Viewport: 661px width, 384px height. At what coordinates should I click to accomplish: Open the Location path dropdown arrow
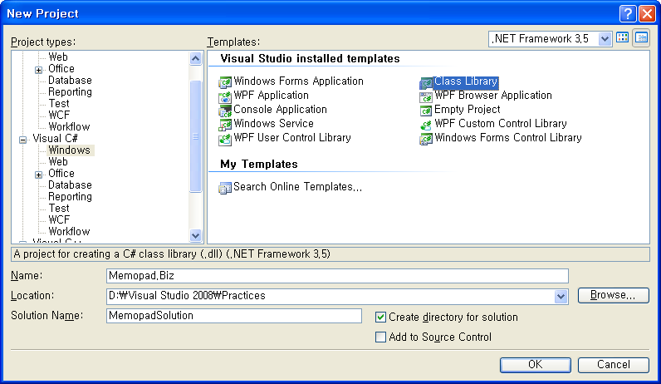click(x=561, y=296)
